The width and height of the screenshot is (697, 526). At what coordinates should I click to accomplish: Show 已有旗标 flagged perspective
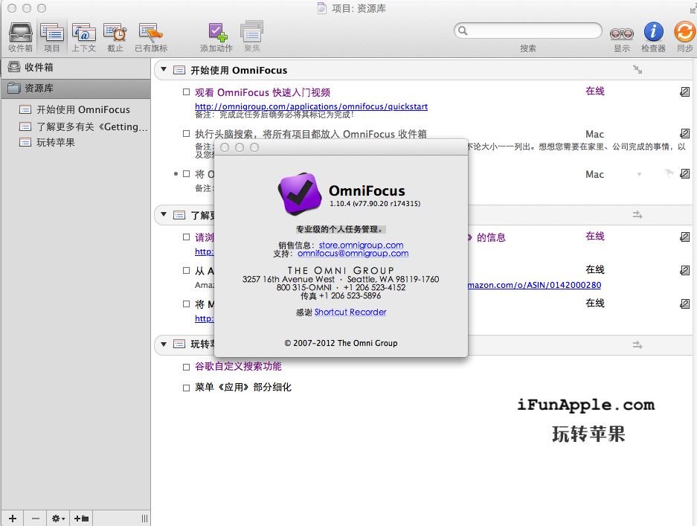point(151,37)
